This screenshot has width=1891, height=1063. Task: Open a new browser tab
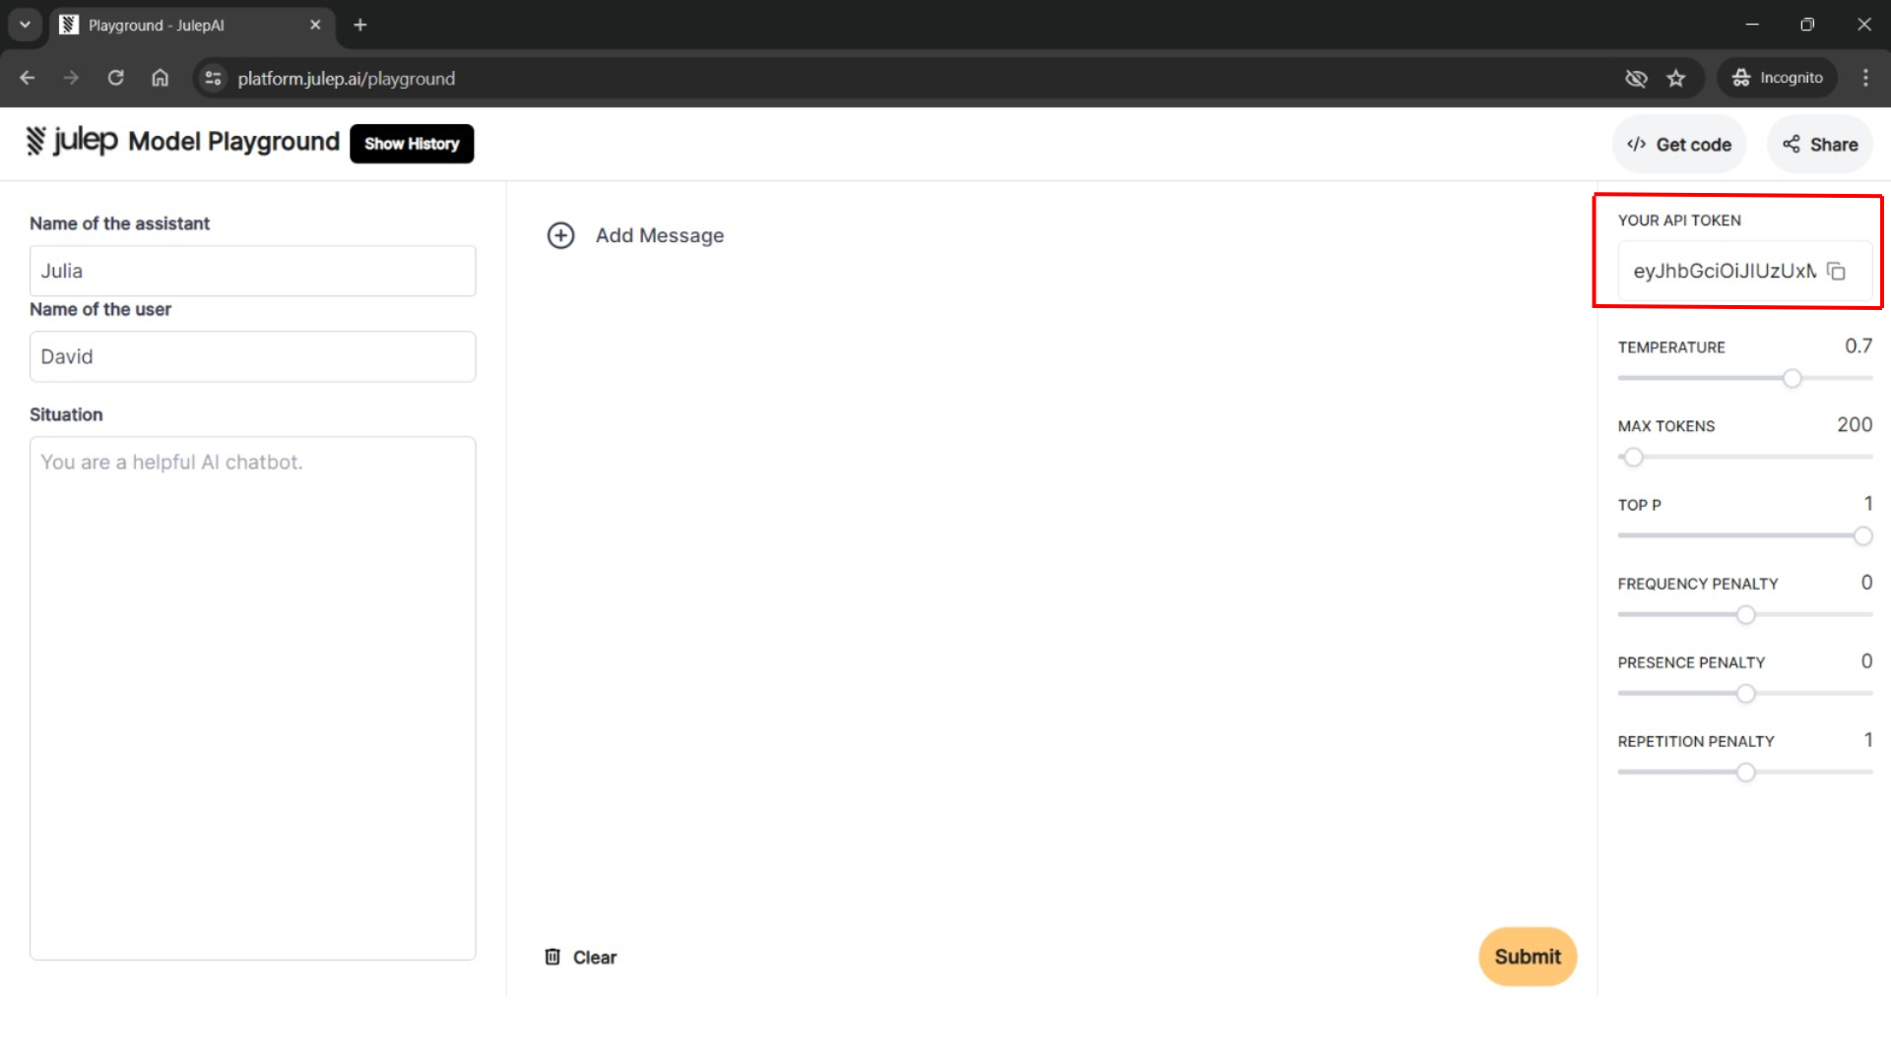tap(359, 25)
